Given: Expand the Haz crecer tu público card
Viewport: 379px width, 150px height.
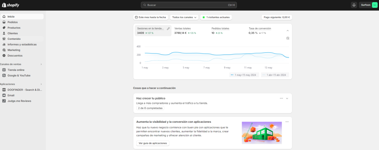Looking at the screenshot, I should coord(287,98).
